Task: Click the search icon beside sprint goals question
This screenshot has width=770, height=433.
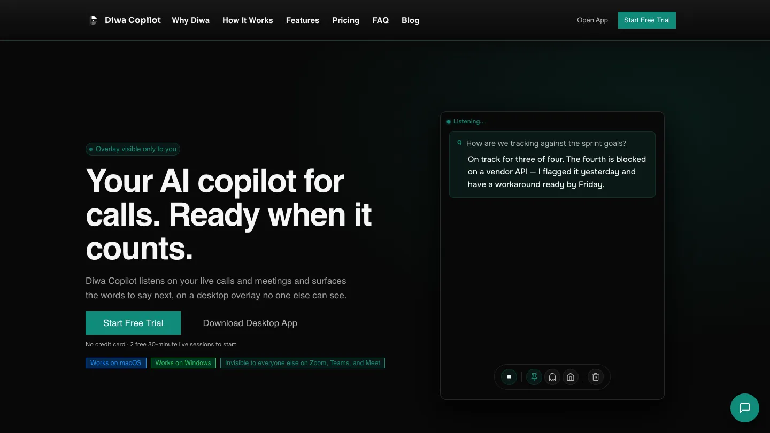Action: pyautogui.click(x=459, y=143)
